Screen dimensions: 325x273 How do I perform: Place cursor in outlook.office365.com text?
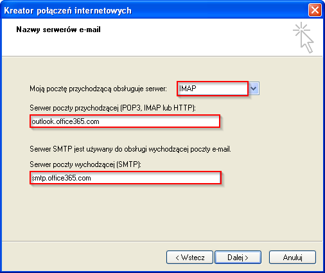[66, 121]
